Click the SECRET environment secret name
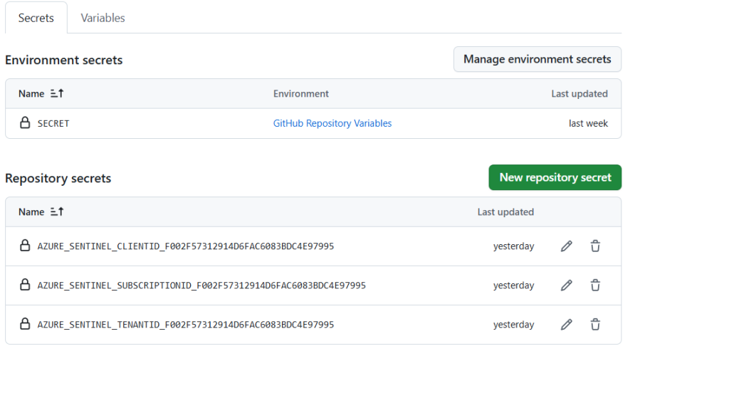This screenshot has width=729, height=403. click(x=53, y=124)
